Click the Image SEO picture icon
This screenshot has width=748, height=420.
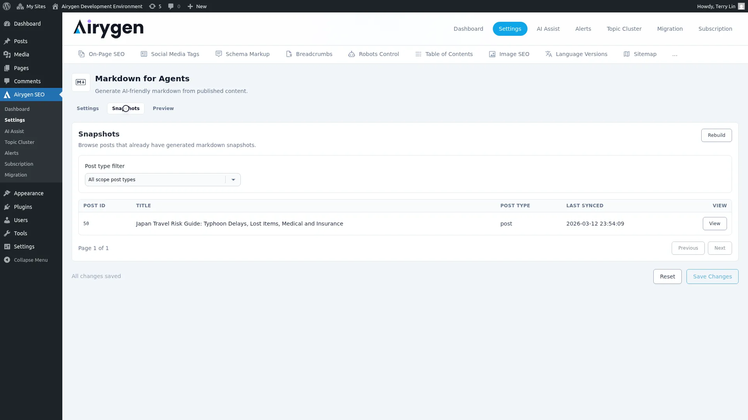point(492,54)
